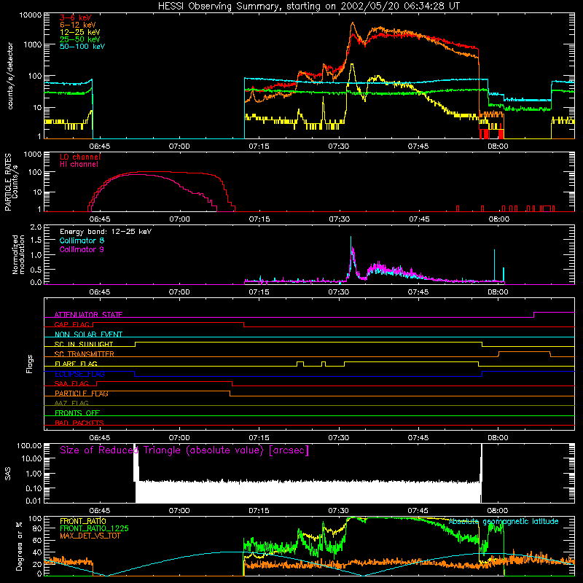Select the SC_IN_SUNLIGHT flag label
The image size is (583, 583).
click(x=84, y=344)
